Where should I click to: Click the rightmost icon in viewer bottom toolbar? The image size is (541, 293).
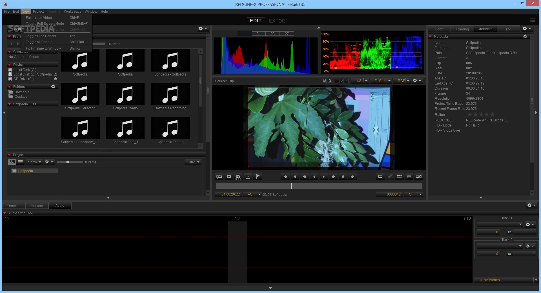point(419,177)
